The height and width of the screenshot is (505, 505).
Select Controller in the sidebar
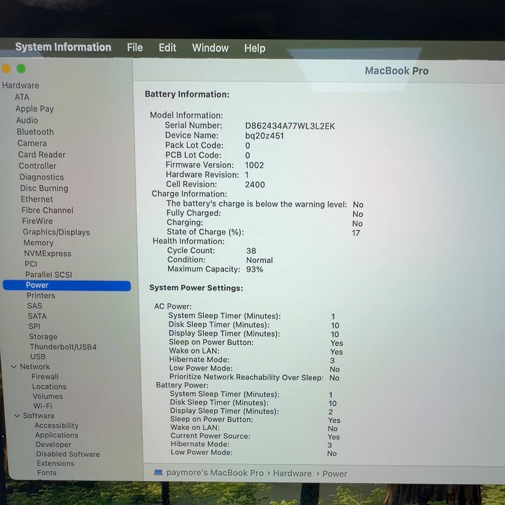click(x=38, y=166)
